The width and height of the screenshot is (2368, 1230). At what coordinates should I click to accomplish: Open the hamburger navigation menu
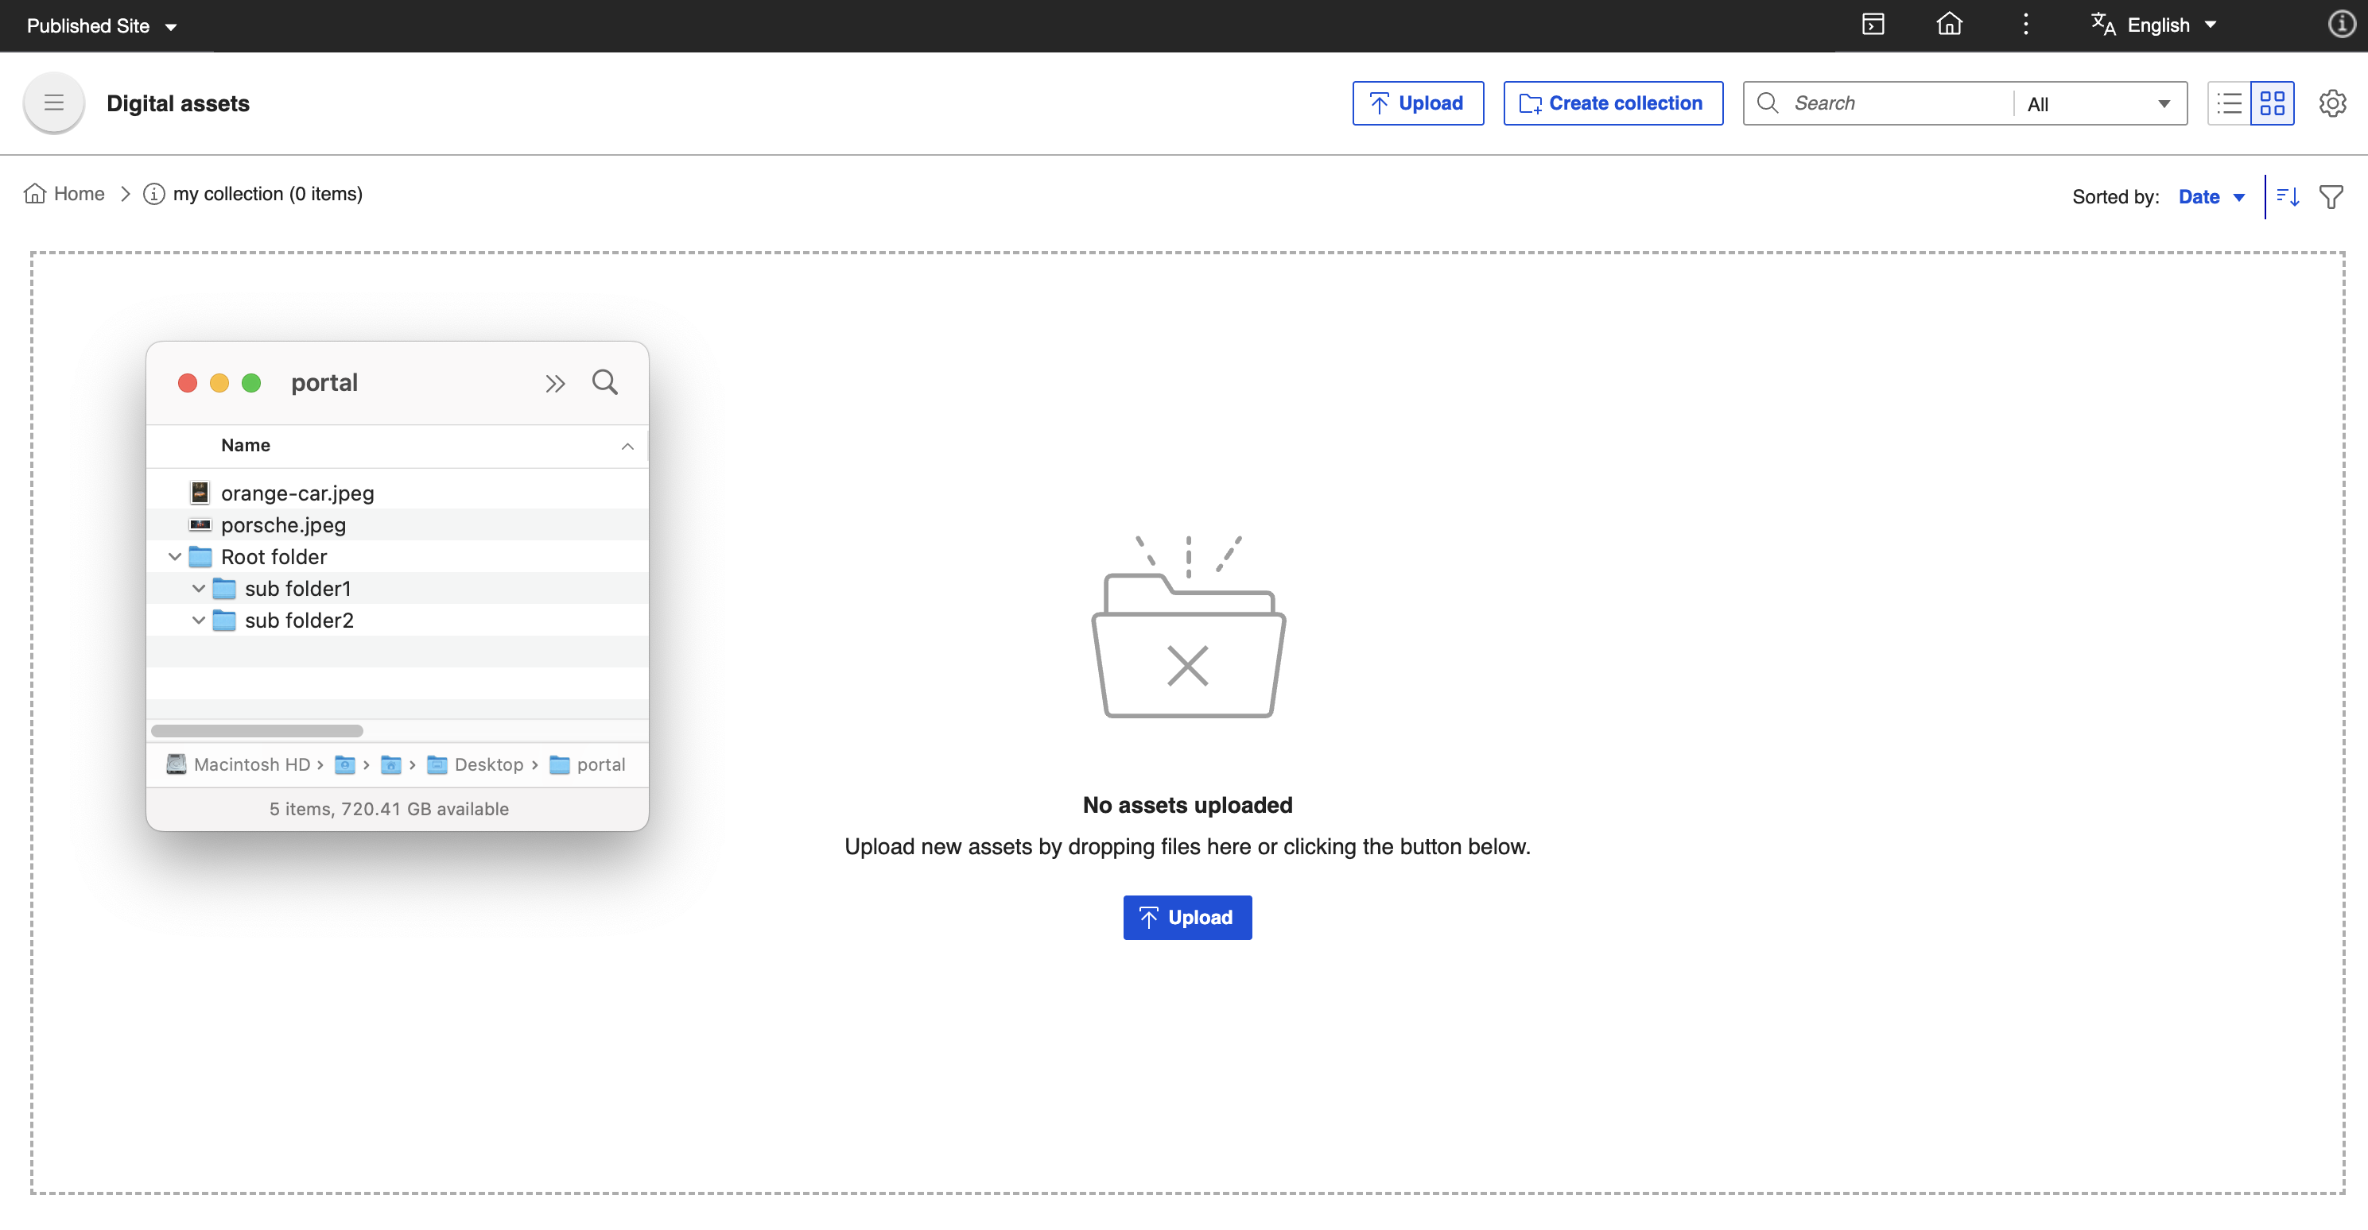53,102
